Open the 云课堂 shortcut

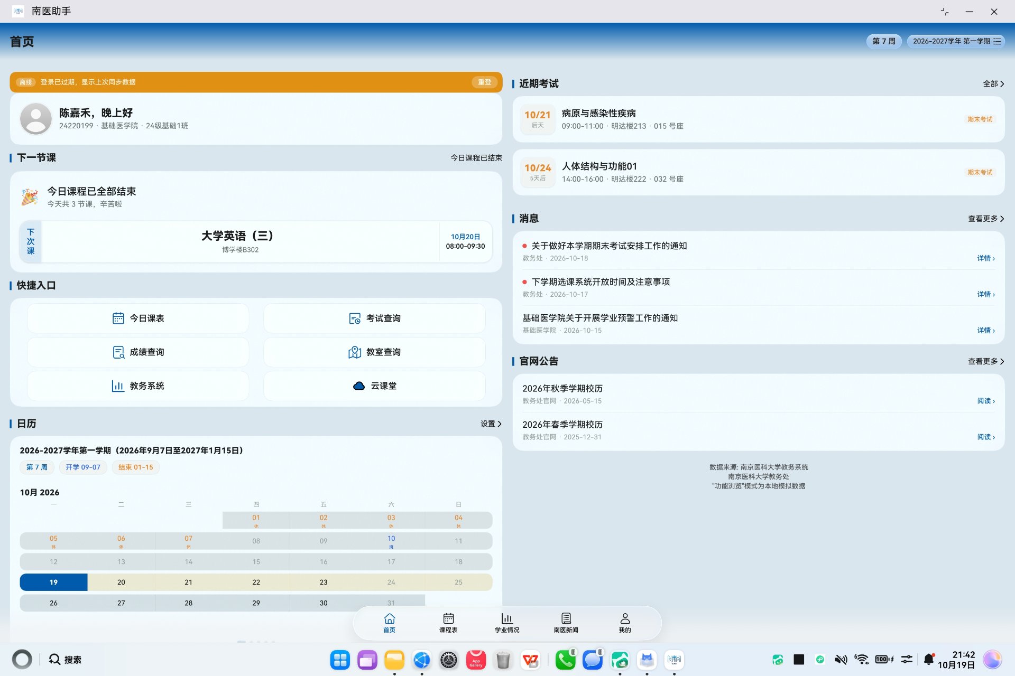tap(374, 386)
